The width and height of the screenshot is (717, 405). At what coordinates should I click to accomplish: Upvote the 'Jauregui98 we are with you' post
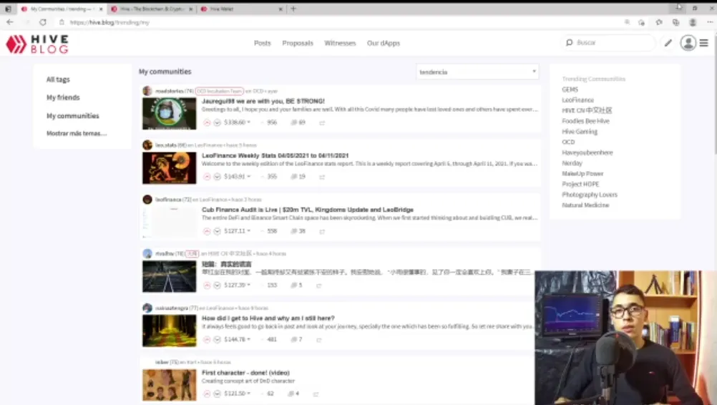pyautogui.click(x=207, y=122)
